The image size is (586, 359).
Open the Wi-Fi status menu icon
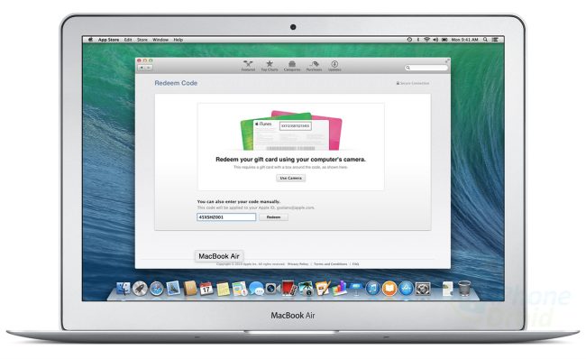click(426, 40)
